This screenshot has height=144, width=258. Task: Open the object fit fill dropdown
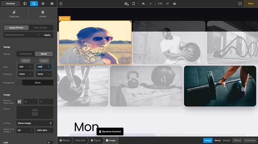[25, 130]
